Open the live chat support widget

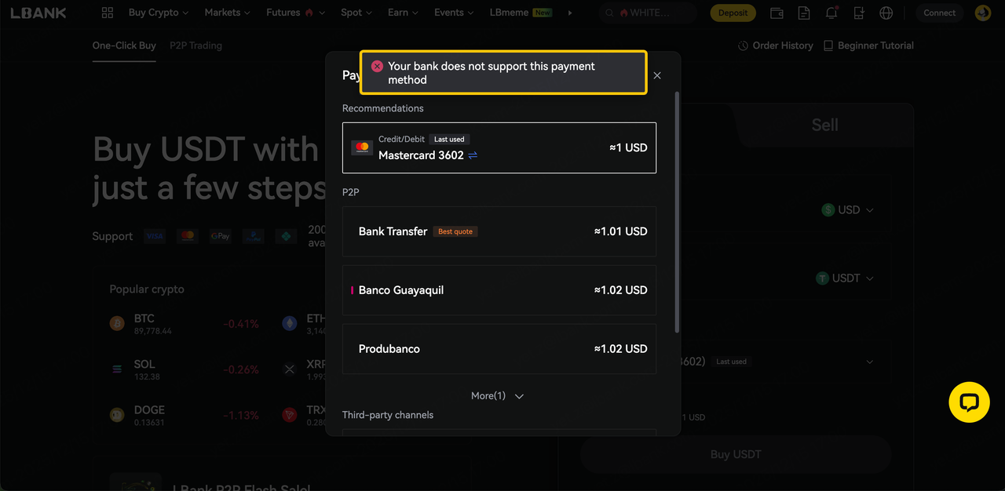point(969,402)
